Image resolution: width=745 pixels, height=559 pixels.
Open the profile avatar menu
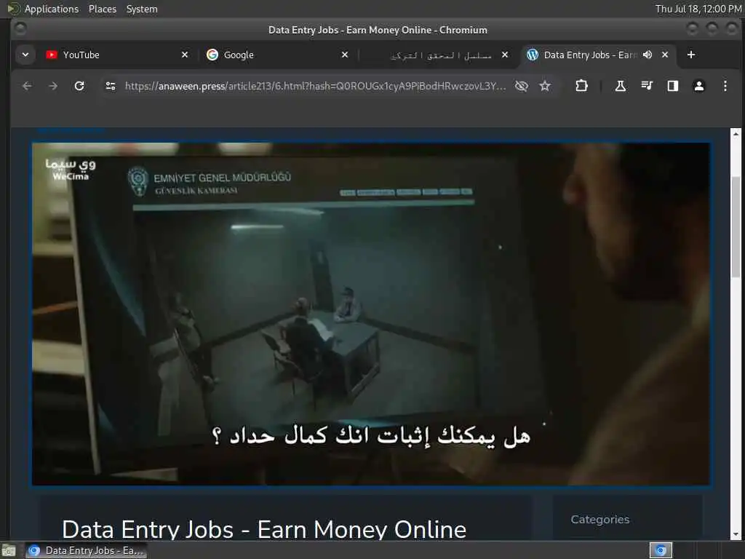pos(699,86)
